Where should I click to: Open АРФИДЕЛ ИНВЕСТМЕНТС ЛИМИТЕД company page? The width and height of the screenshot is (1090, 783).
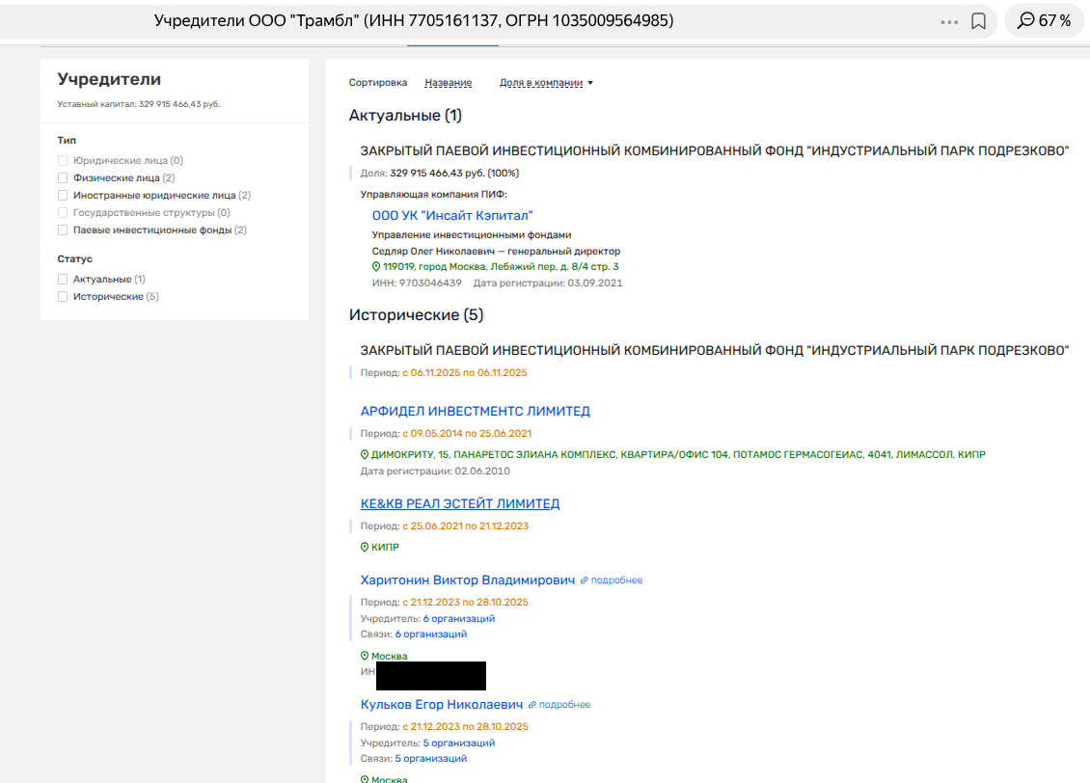(475, 412)
